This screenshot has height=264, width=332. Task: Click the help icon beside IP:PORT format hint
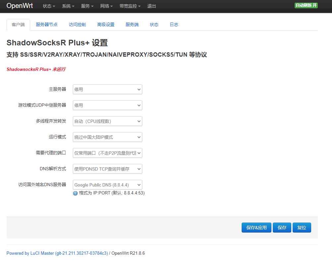coord(75,193)
